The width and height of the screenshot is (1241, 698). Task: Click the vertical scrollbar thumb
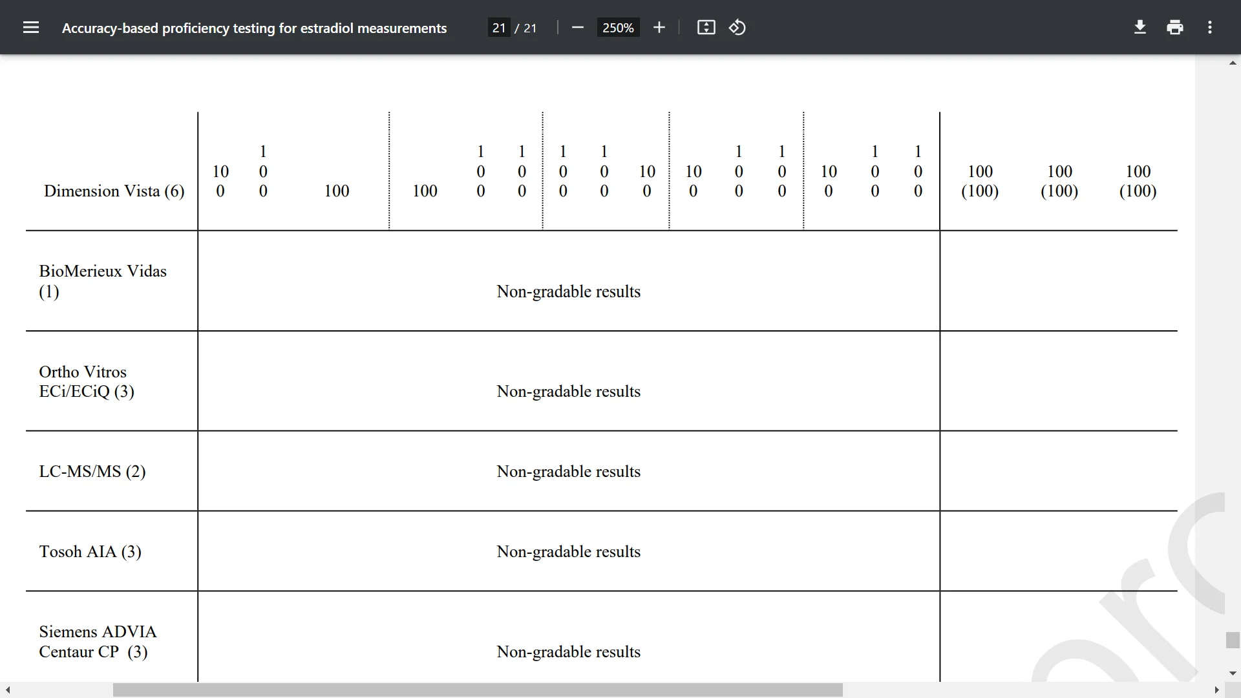pyautogui.click(x=1233, y=640)
